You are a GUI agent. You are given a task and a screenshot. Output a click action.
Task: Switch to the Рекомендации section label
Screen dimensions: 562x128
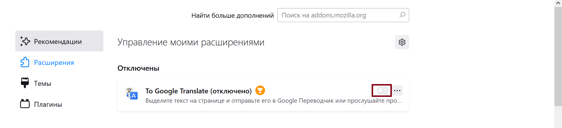pyautogui.click(x=58, y=42)
